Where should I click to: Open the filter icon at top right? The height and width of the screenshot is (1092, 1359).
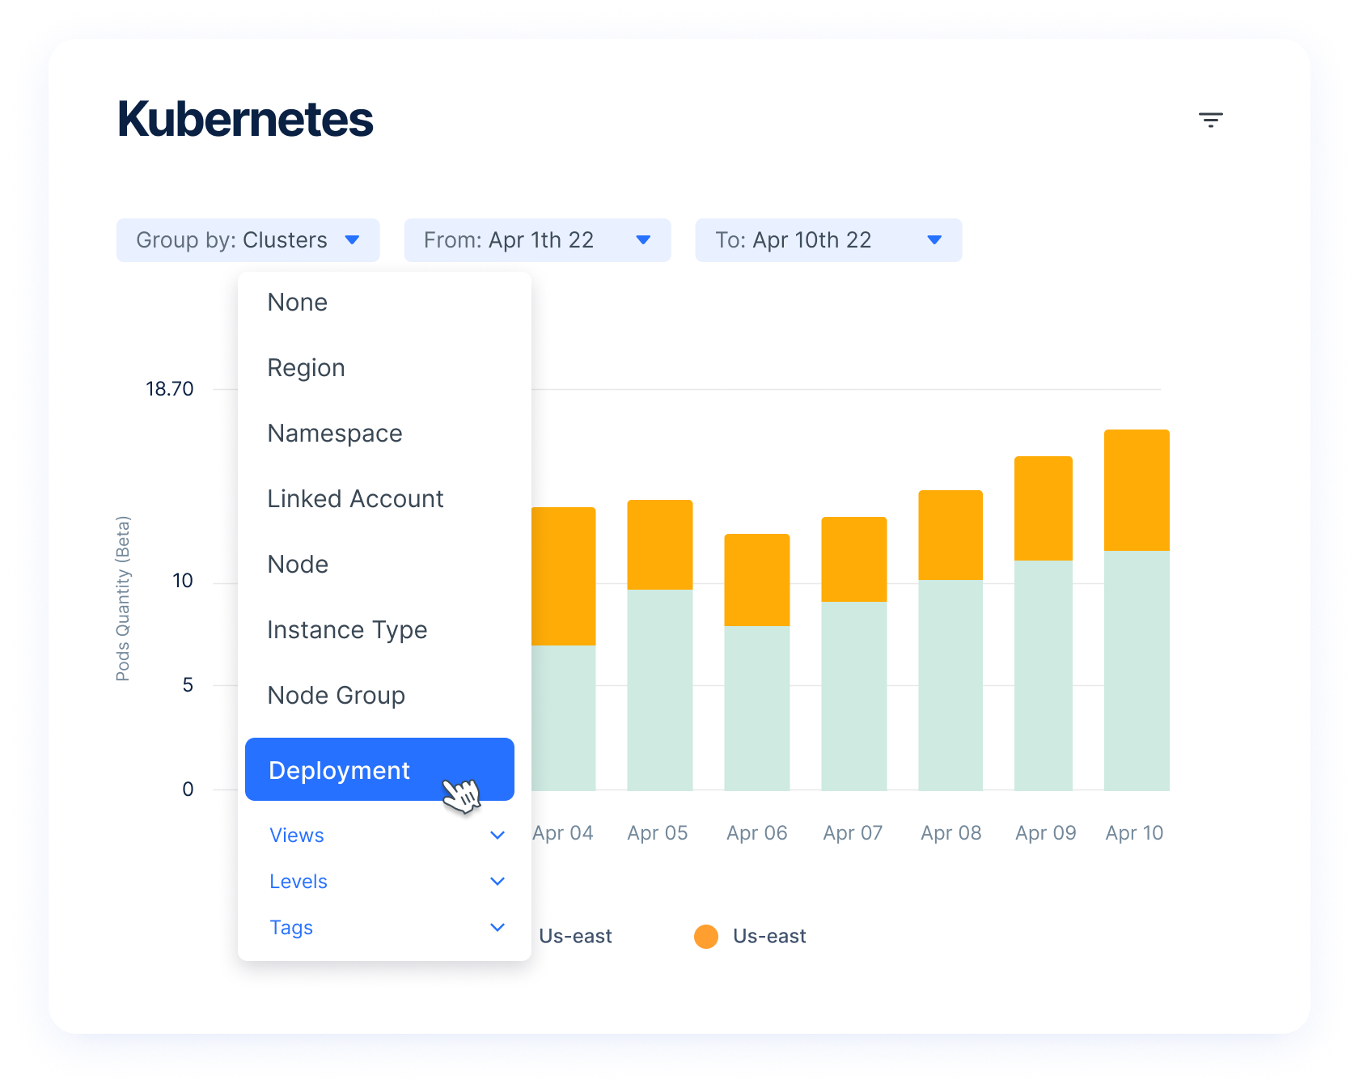(1210, 120)
